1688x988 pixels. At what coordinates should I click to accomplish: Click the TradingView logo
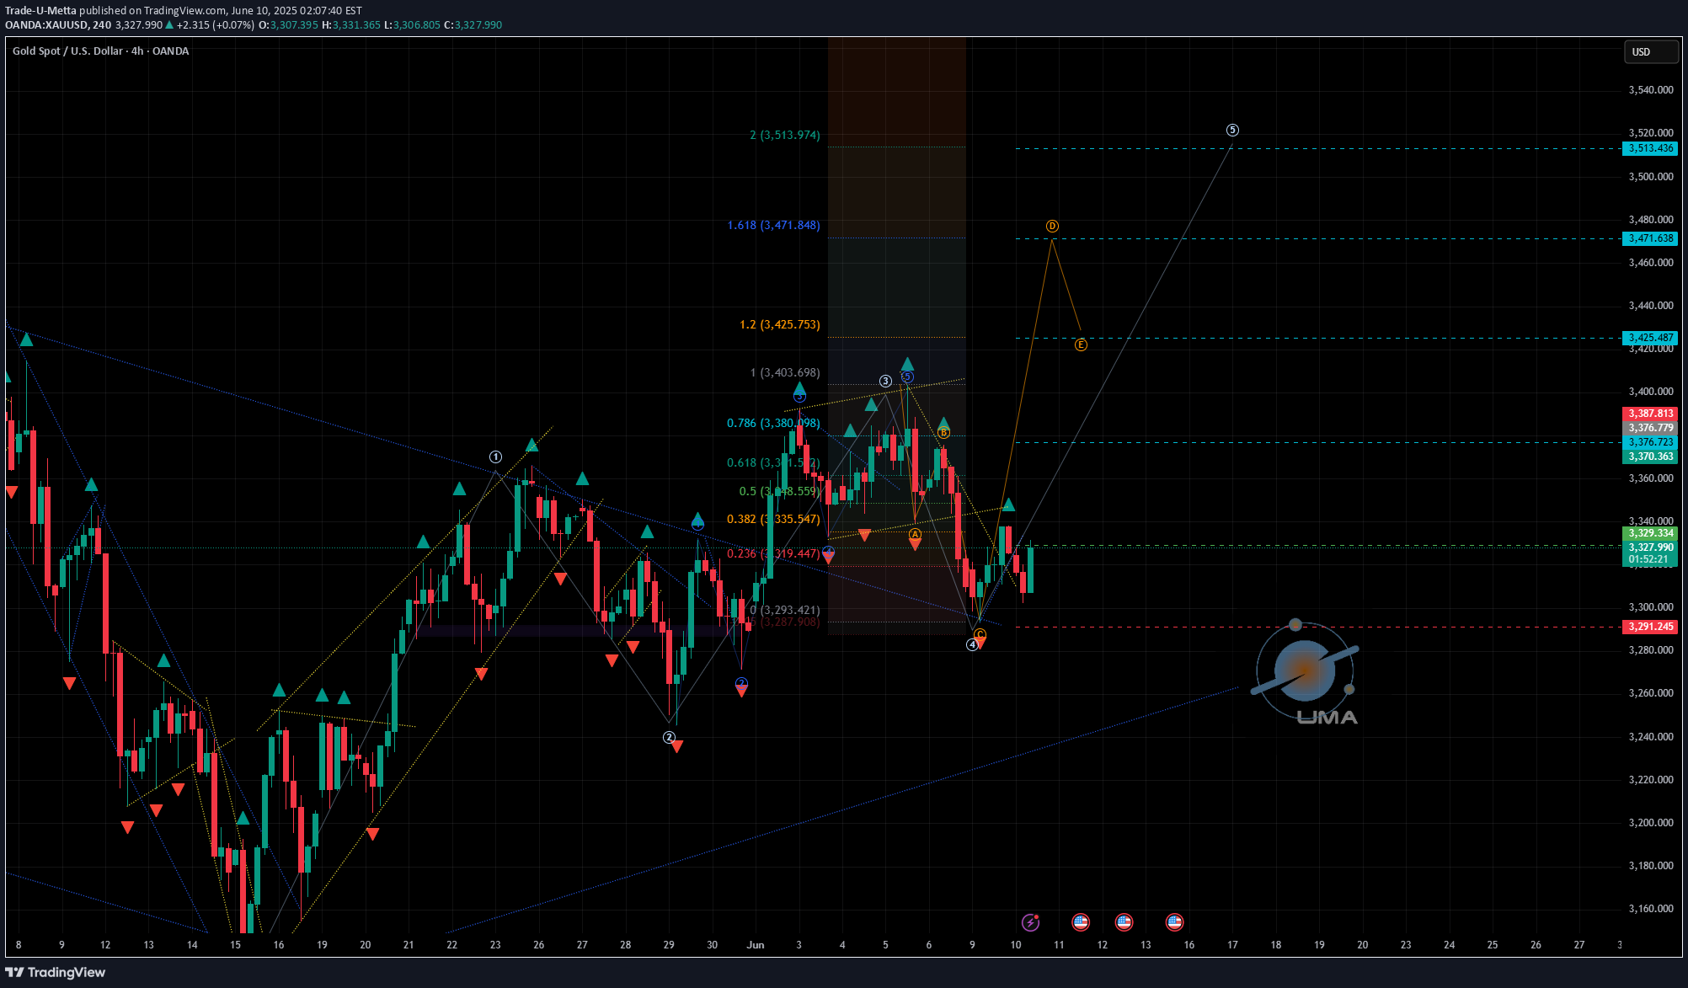(56, 972)
